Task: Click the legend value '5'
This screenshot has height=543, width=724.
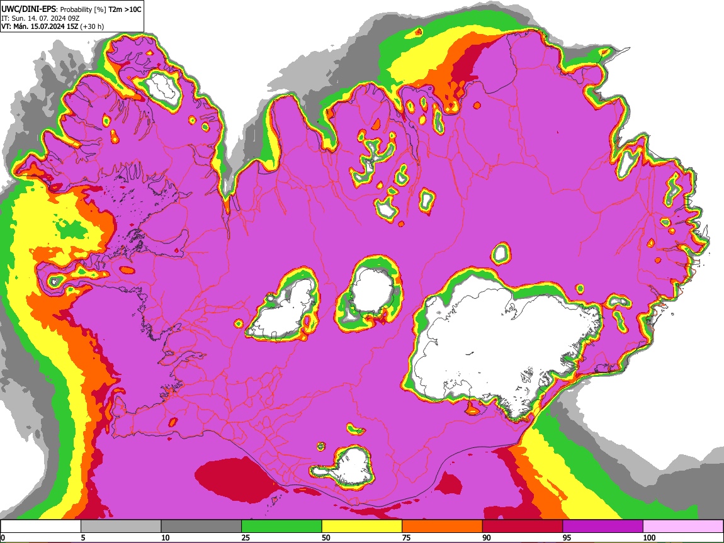Action: tap(83, 537)
